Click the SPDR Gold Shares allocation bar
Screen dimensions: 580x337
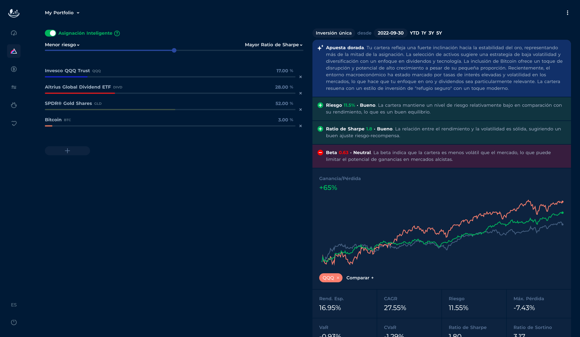click(x=170, y=109)
